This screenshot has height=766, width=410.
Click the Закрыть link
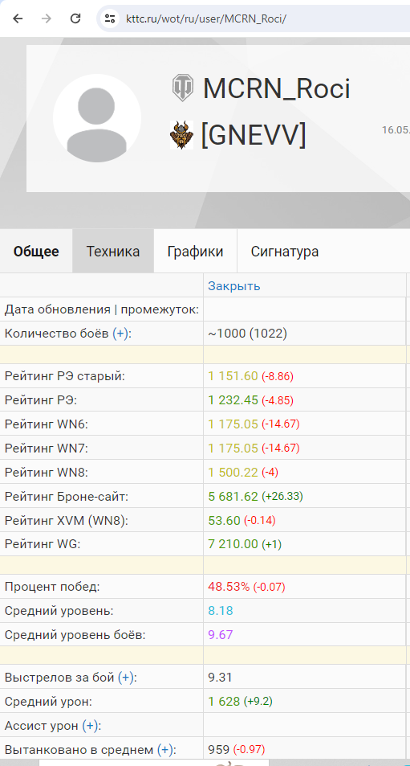234,286
